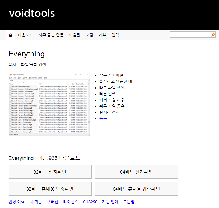Screen dimensions: 219x208
Task: Download the 32비트 휴대용 압축파일
Action: tap(50, 189)
